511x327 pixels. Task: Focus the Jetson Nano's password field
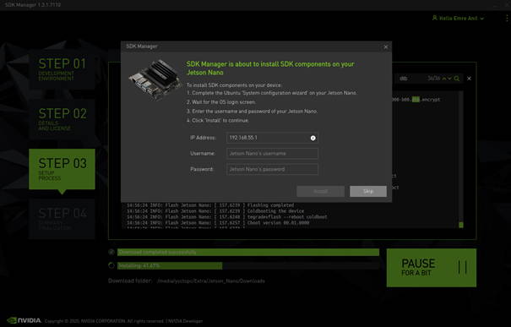(272, 169)
